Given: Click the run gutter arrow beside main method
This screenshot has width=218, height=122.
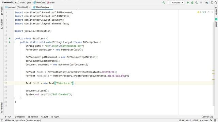Looking at the screenshot, I should (10, 42).
